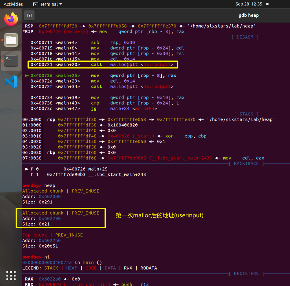Viewport: 290px width, 286px height.
Task: Click the __libc_start_main+243 stack entry
Action: [x=160, y=158]
